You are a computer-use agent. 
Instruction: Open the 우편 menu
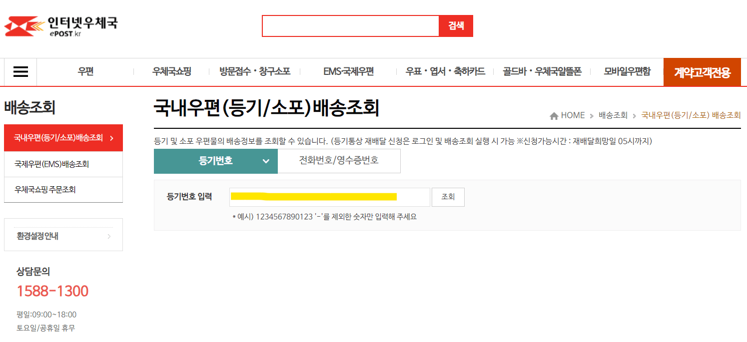point(84,71)
